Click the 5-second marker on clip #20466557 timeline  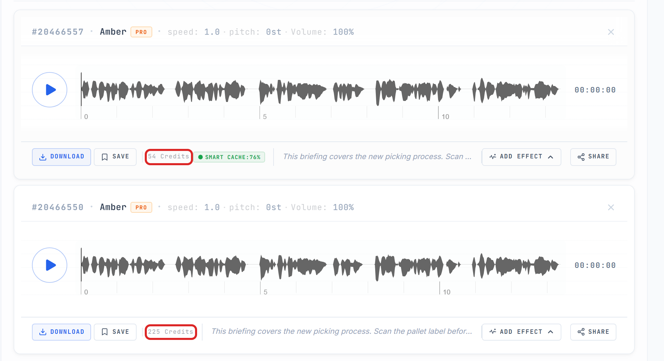pyautogui.click(x=265, y=117)
